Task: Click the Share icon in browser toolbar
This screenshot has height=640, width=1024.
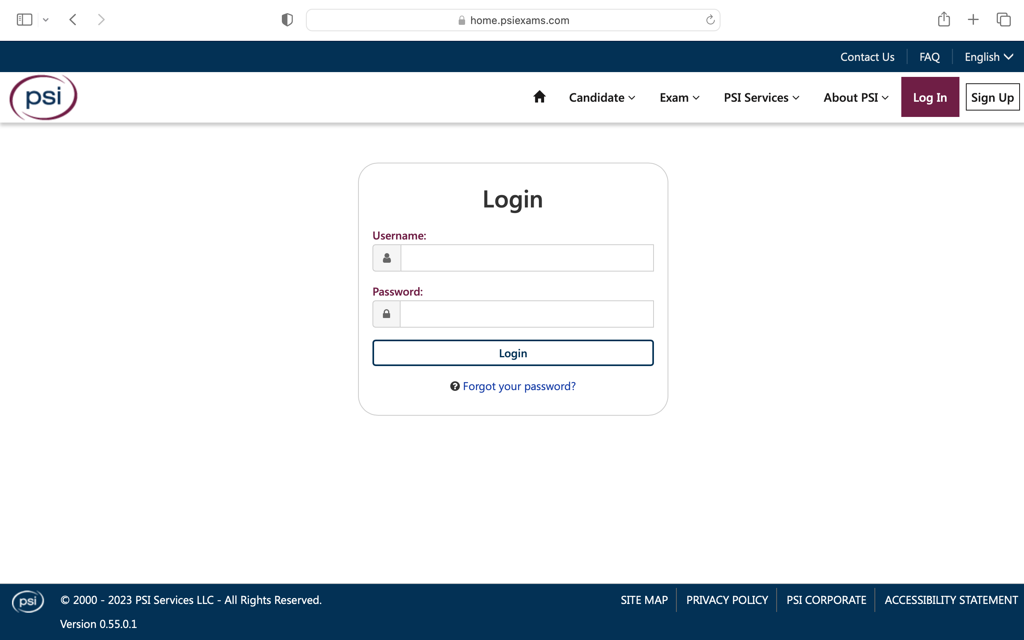Action: pyautogui.click(x=943, y=20)
